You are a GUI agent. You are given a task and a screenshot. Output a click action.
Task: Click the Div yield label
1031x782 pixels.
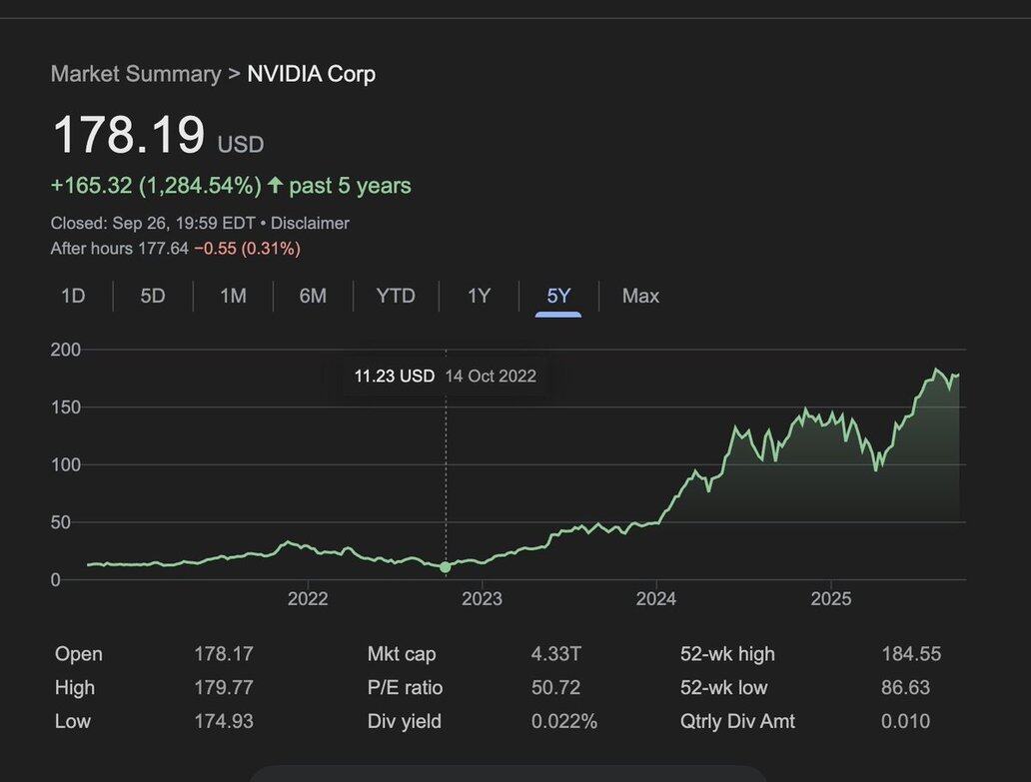(405, 721)
